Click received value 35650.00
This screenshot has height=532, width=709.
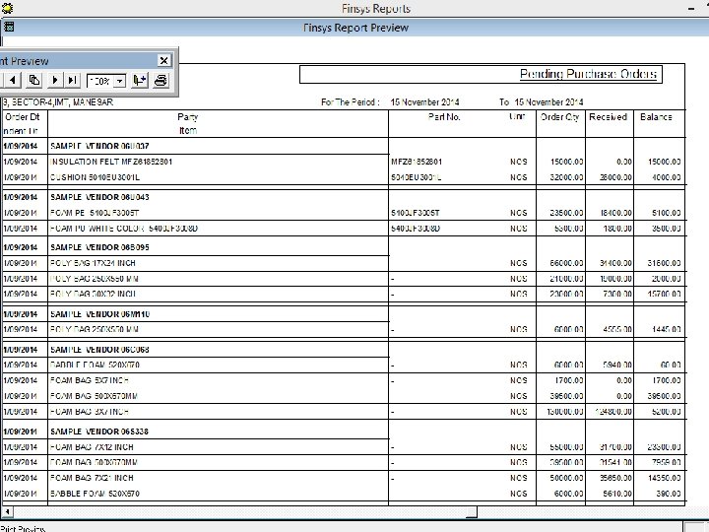[x=615, y=478]
